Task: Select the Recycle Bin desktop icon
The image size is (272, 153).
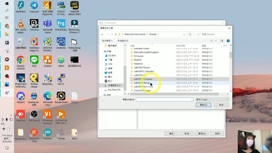Action: tap(21, 43)
